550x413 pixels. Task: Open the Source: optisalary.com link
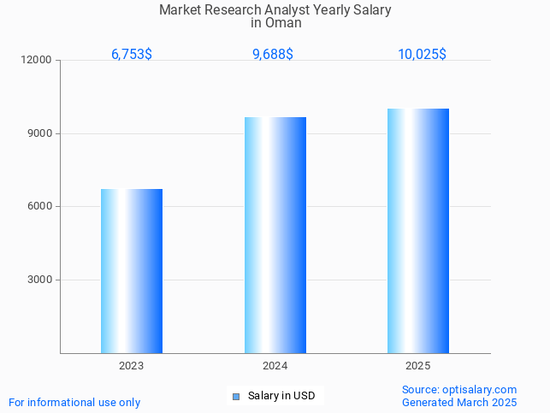pyautogui.click(x=459, y=390)
